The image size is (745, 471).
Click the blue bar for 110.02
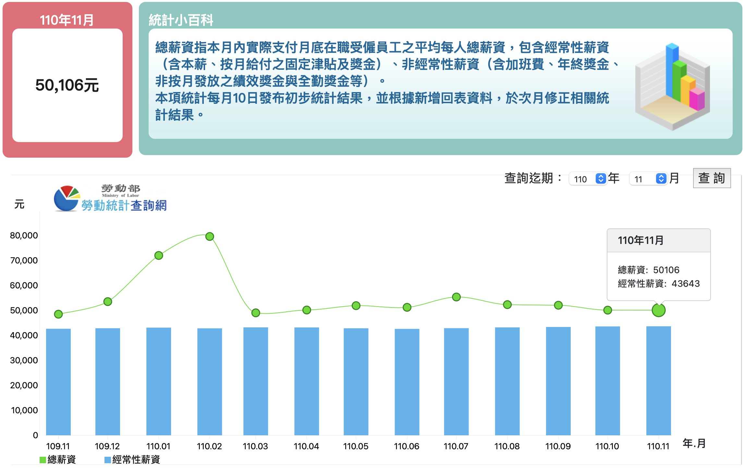(x=210, y=381)
